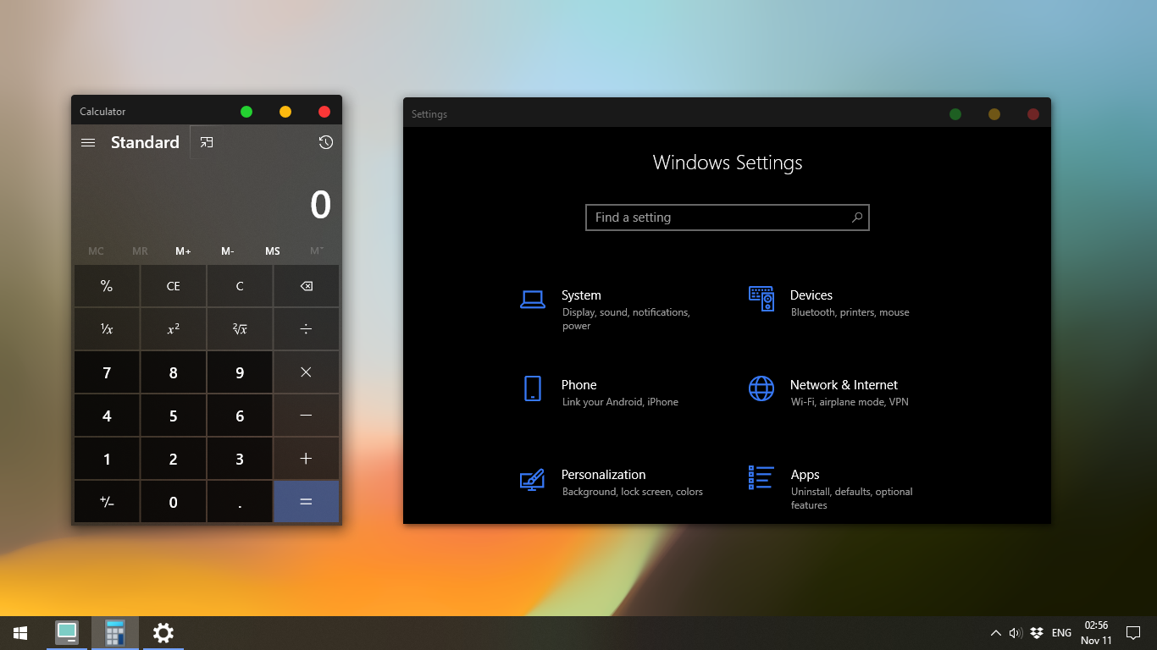Click the CE key in Calculator

173,286
